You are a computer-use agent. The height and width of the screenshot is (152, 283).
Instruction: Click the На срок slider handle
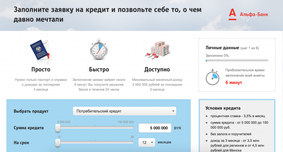coord(58,142)
